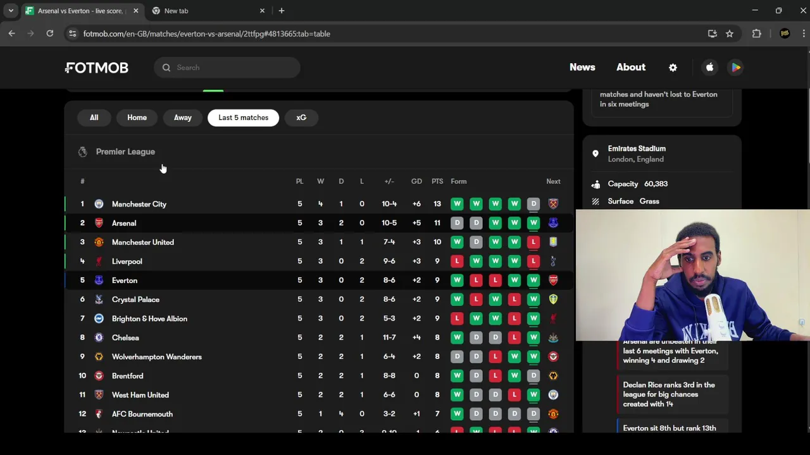The image size is (810, 455).
Task: Open the Arsenal team row
Action: pos(319,223)
